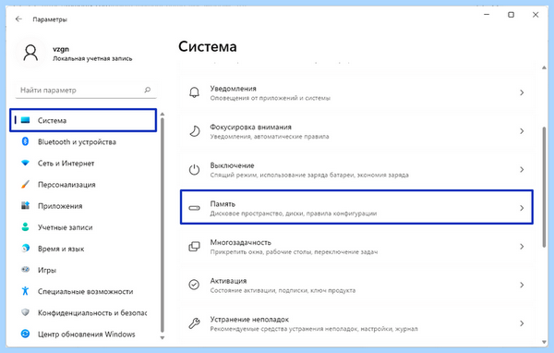Expand Устранение неполадок with its chevron

(522, 323)
